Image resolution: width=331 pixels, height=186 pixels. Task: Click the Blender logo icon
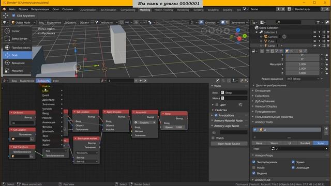(4, 9)
